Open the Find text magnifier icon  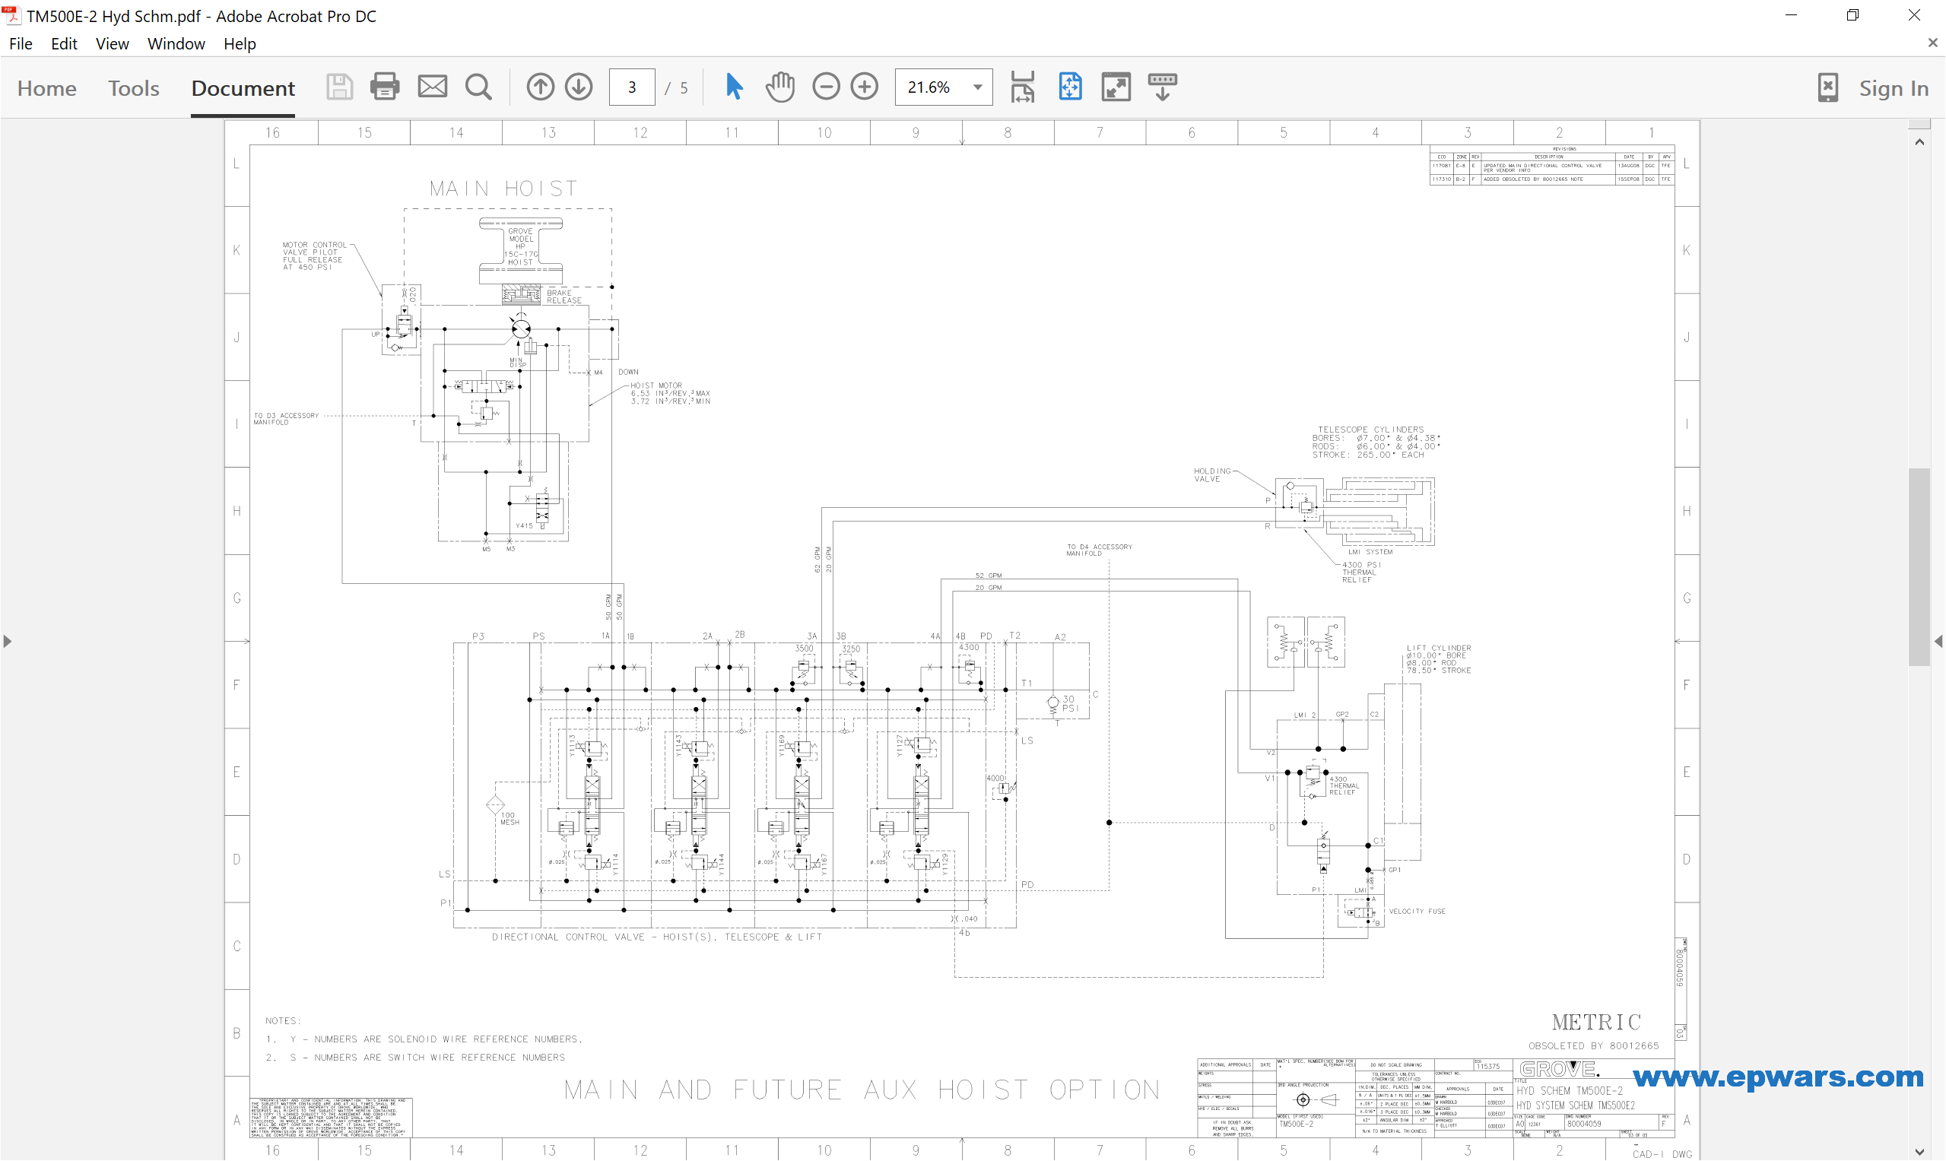[x=478, y=87]
